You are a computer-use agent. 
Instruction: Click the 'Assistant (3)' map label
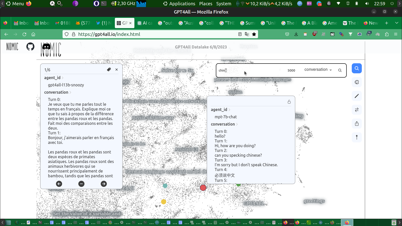tap(187, 149)
